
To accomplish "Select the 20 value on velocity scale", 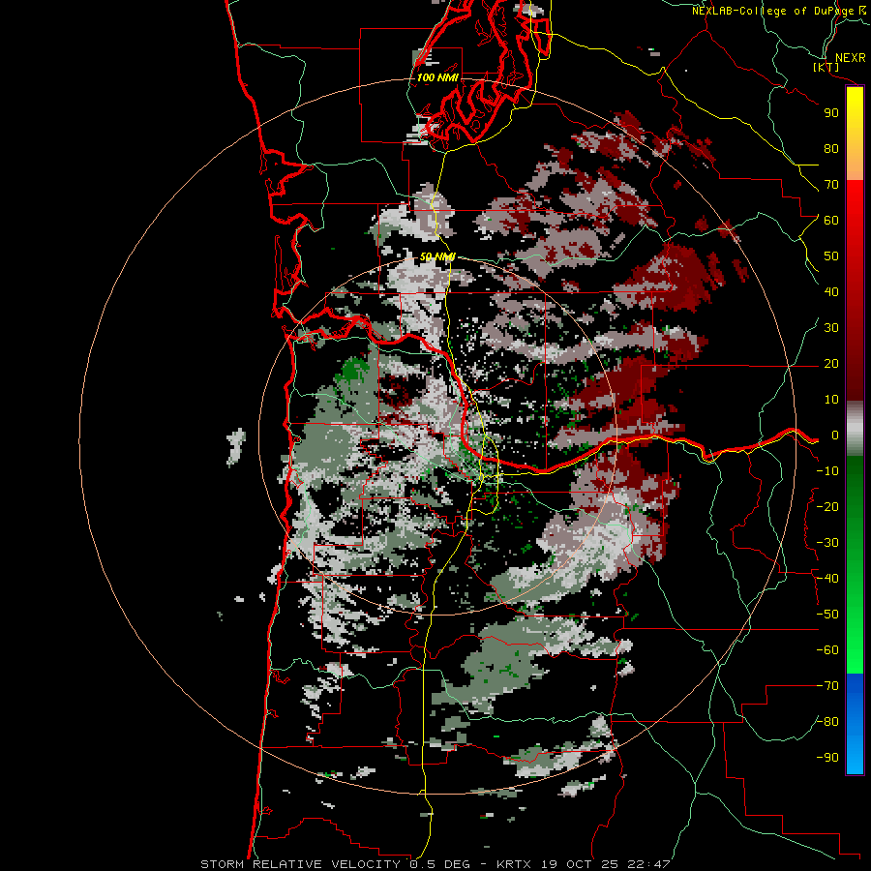I will pos(831,364).
